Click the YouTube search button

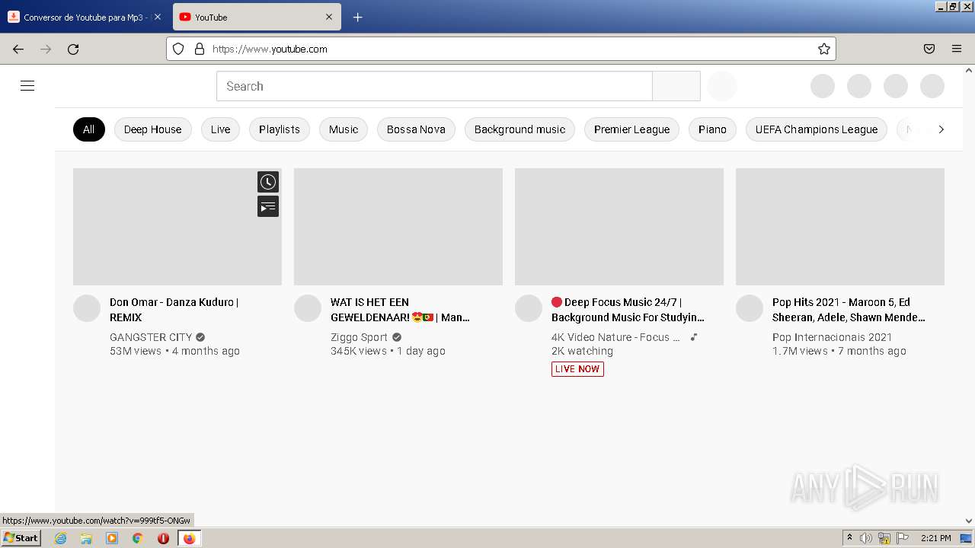click(x=676, y=86)
